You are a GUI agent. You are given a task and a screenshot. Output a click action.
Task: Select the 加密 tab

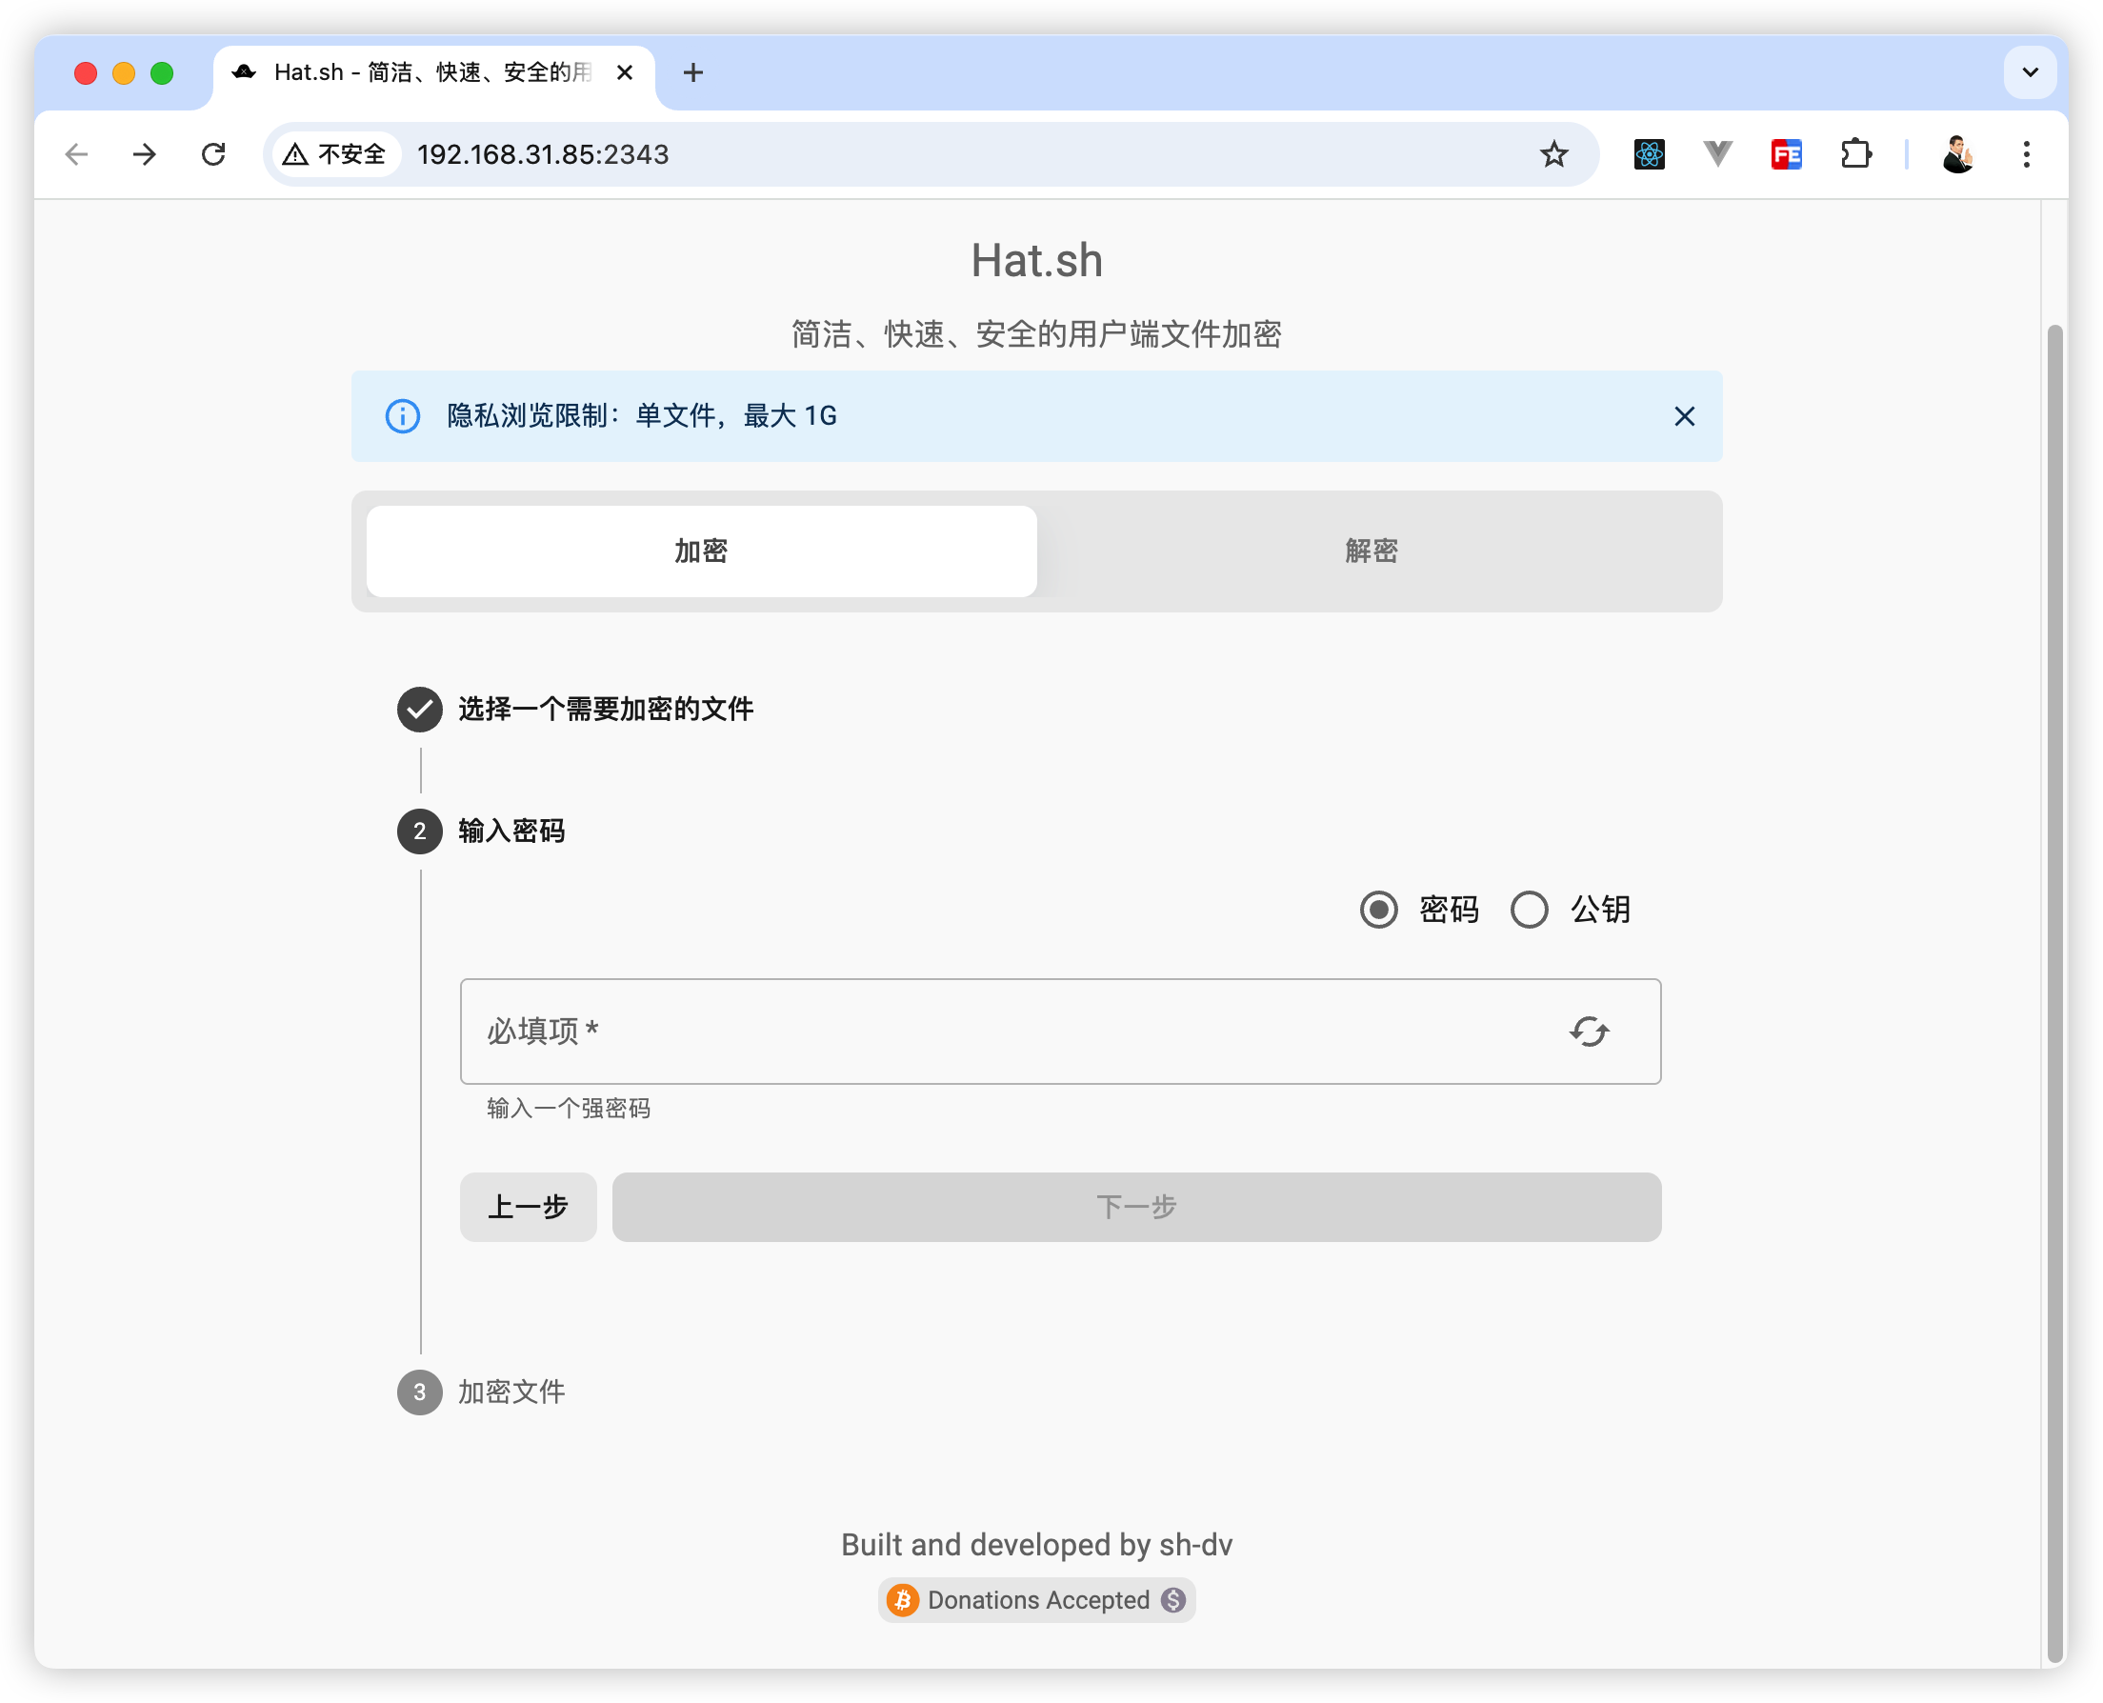[x=700, y=551]
